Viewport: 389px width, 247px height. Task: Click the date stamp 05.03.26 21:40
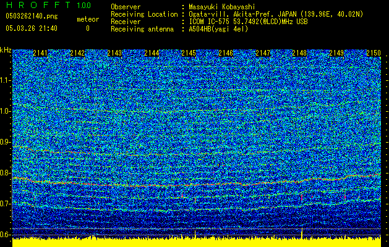click(x=32, y=28)
